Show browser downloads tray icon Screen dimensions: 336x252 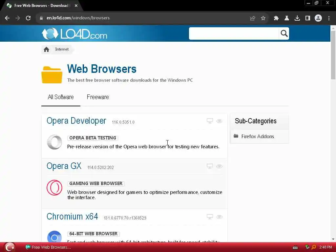[297, 18]
